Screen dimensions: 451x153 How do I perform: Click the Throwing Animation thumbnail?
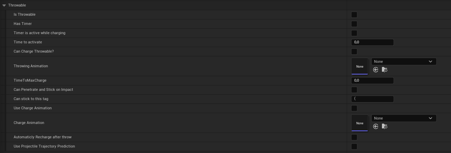360,66
